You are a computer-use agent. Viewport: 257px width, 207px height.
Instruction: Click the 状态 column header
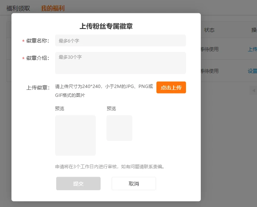(x=209, y=30)
